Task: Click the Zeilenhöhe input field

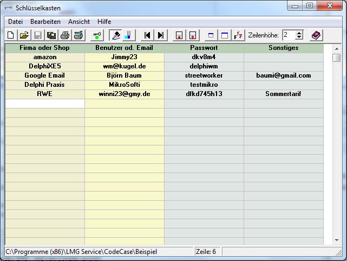Action: coord(289,35)
